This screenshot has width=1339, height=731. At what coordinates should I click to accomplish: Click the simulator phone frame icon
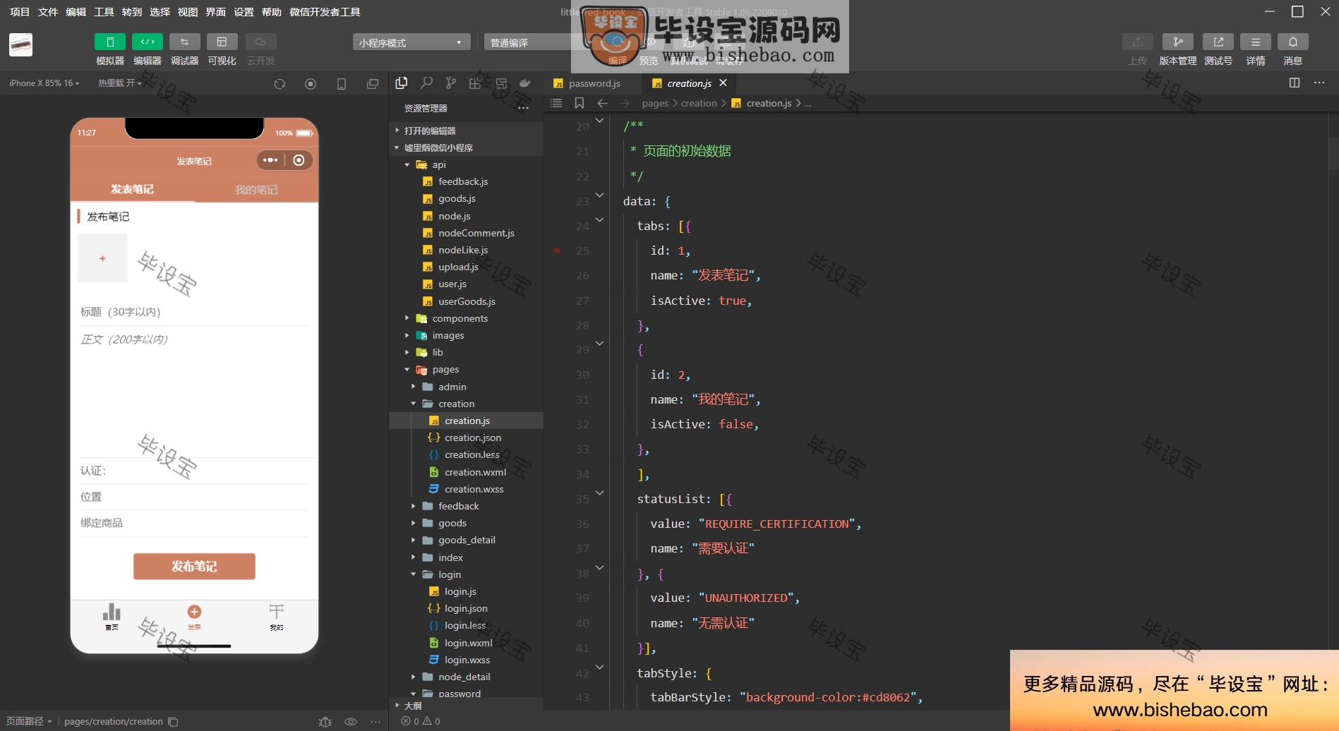tap(342, 84)
